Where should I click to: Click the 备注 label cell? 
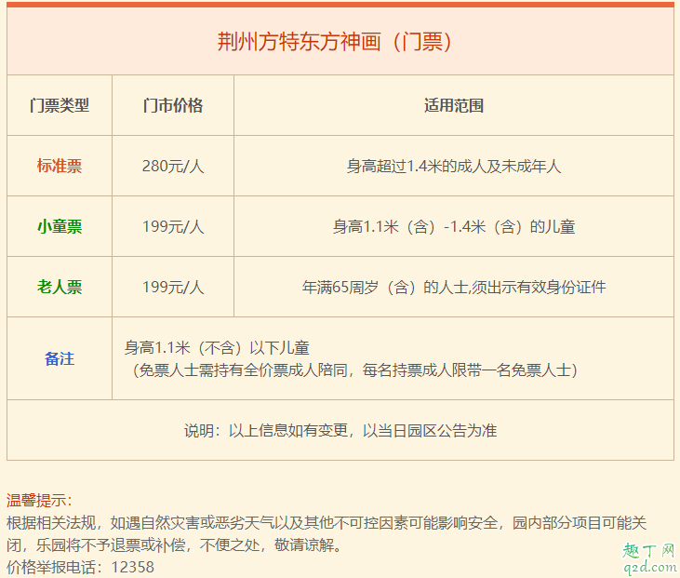click(x=60, y=358)
